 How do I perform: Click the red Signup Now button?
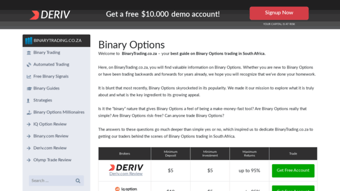point(279,13)
